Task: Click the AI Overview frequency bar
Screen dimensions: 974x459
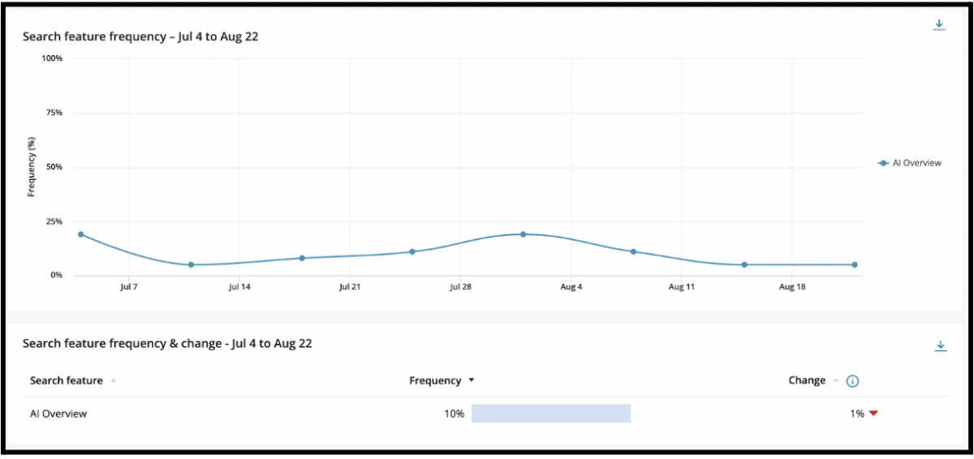Action: tap(551, 414)
